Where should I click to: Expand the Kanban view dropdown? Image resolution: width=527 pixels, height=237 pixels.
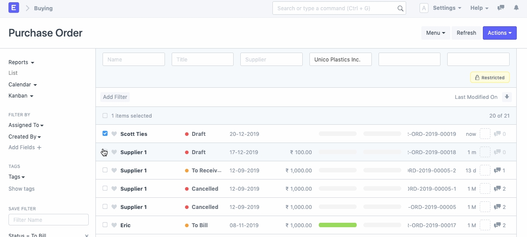21,96
